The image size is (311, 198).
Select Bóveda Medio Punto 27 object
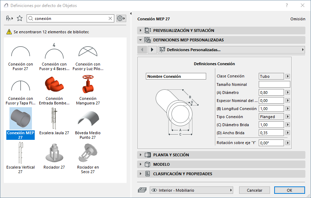88,125
